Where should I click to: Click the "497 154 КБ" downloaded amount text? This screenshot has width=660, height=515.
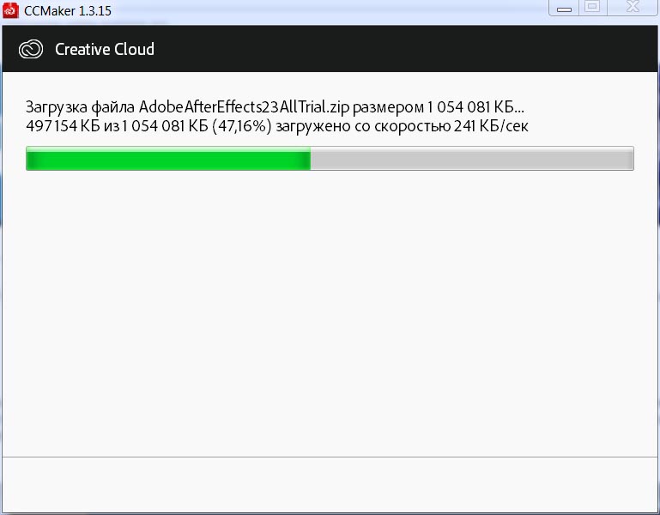(63, 126)
